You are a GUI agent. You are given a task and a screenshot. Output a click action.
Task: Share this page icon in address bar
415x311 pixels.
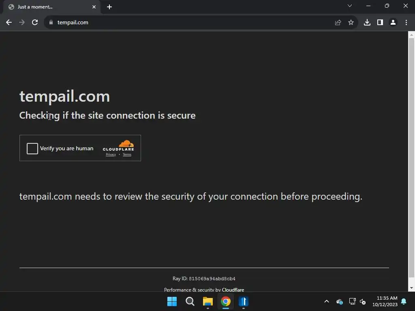tap(338, 23)
